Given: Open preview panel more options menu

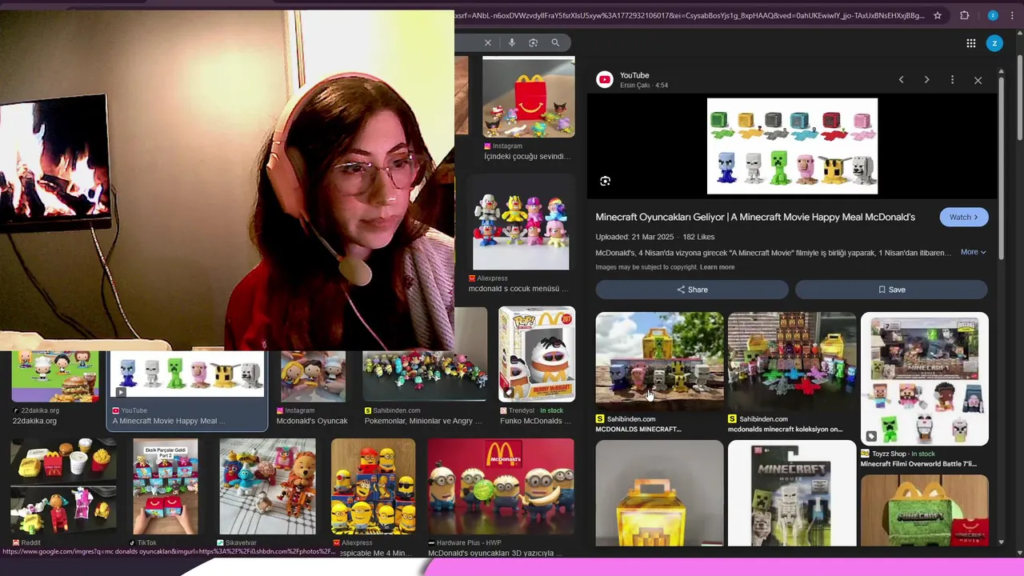Looking at the screenshot, I should 952,80.
